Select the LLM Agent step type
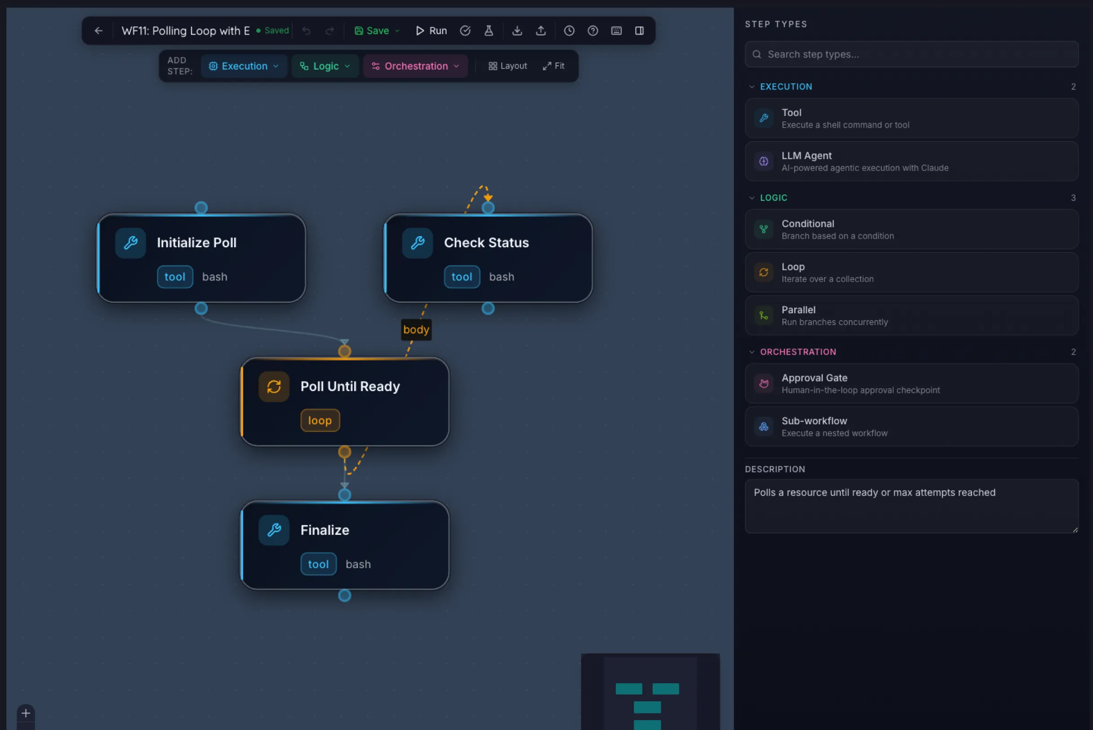 (911, 161)
